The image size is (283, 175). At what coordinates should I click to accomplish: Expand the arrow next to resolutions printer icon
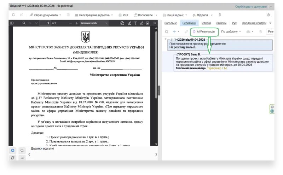[x=253, y=31]
